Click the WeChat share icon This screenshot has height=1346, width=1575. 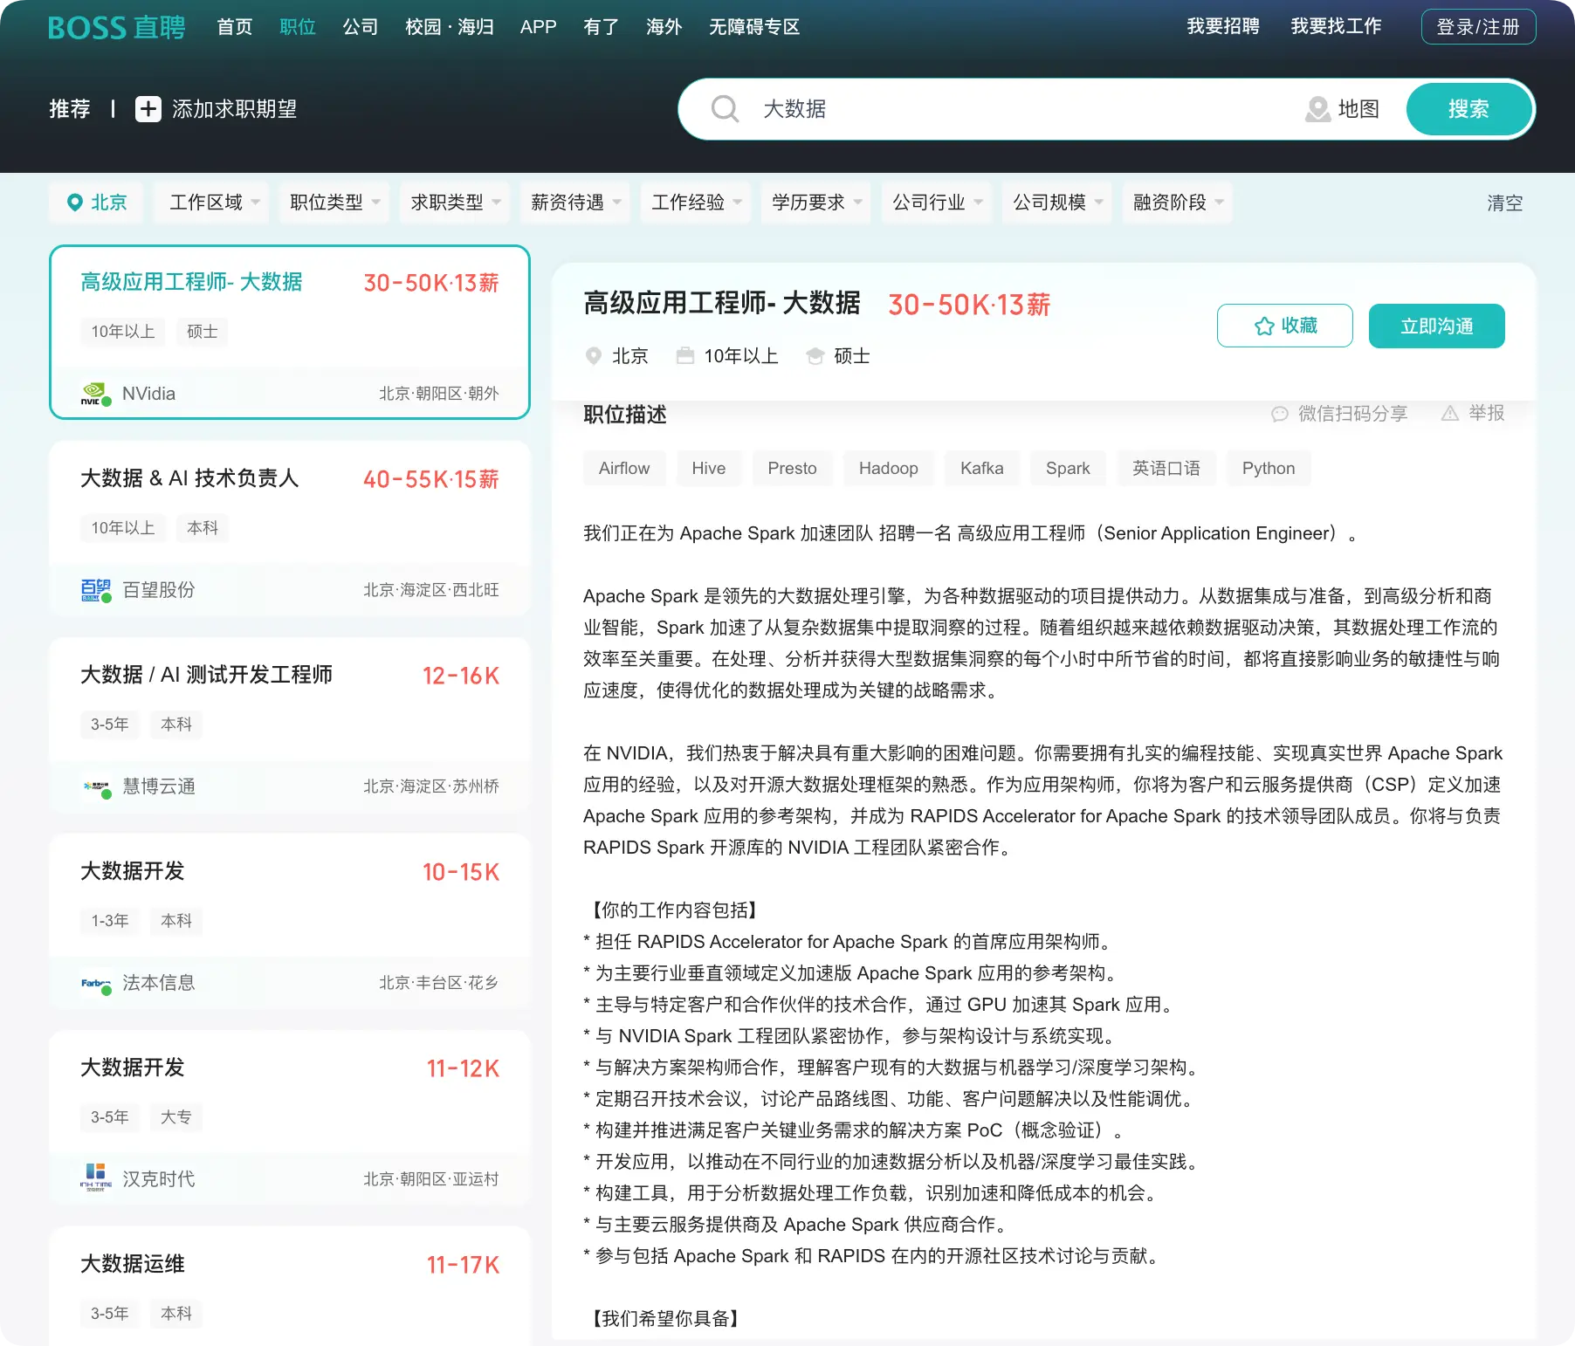click(x=1279, y=414)
